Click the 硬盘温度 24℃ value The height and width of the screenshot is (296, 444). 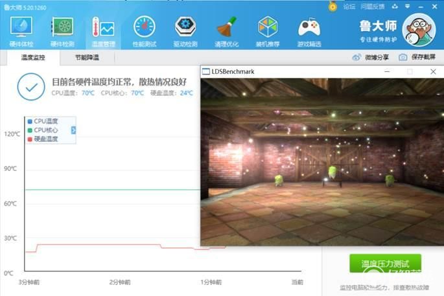pyautogui.click(x=186, y=93)
